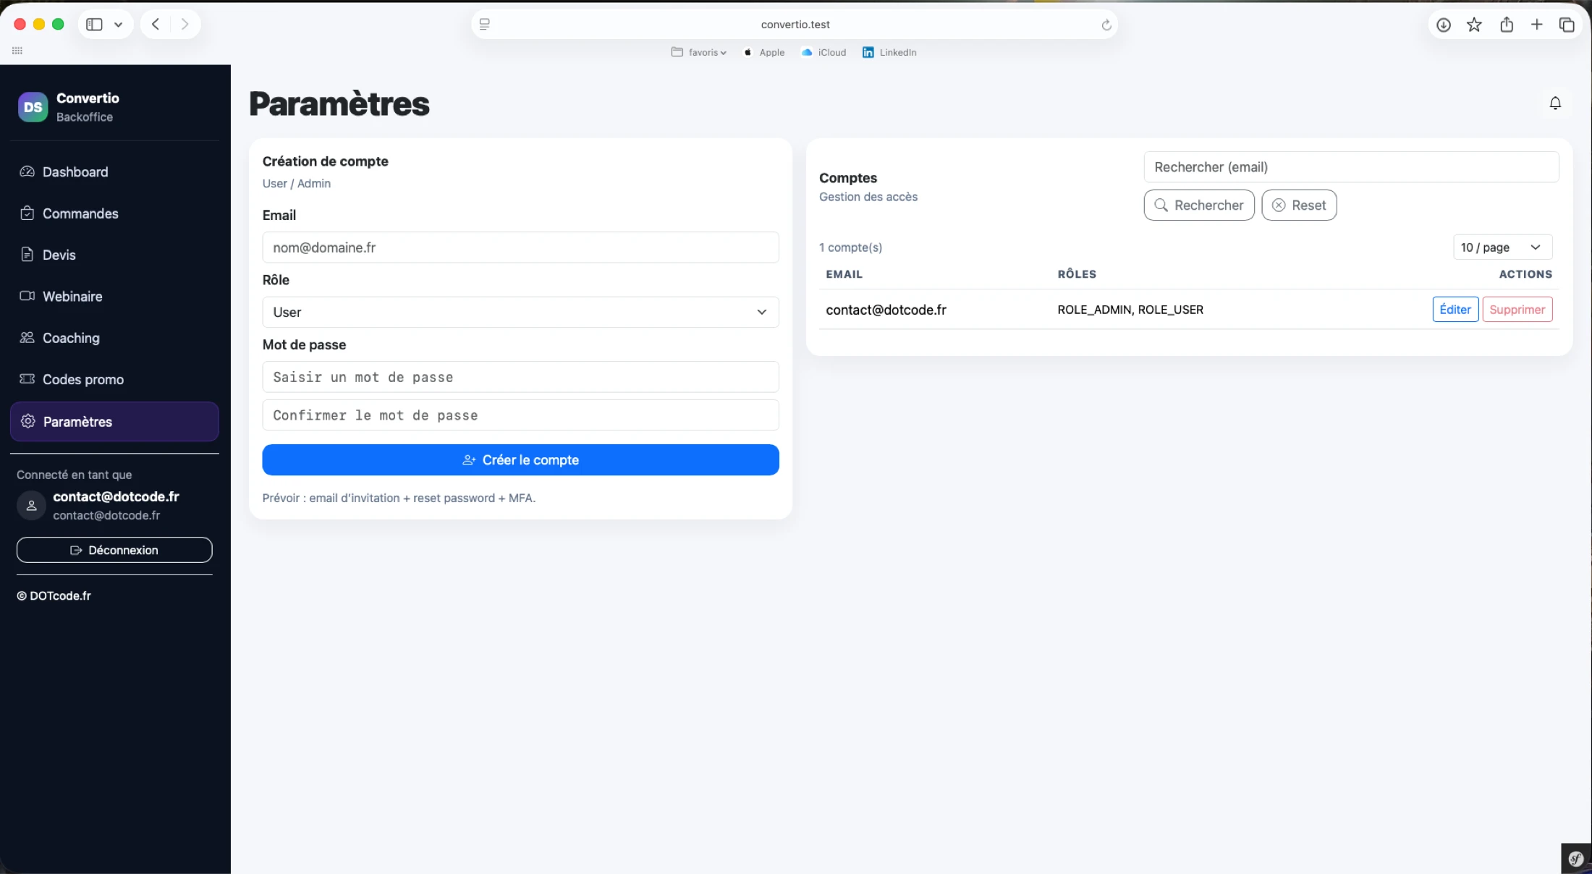Click Supprimer for contact@dotcode.fr
This screenshot has width=1592, height=874.
pyautogui.click(x=1517, y=310)
